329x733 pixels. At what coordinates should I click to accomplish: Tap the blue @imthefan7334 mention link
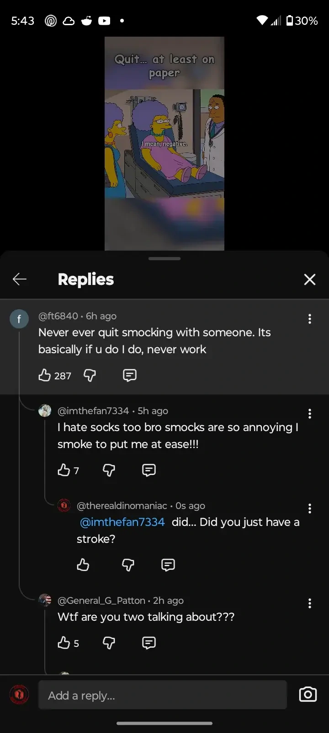(122, 522)
